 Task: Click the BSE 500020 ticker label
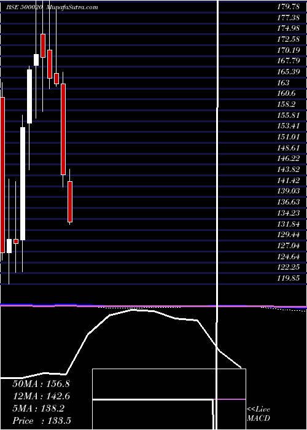pyautogui.click(x=24, y=7)
